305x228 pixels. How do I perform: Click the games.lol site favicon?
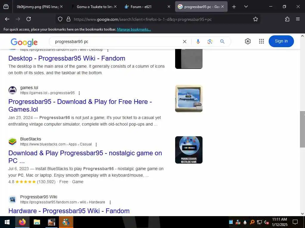point(13,90)
